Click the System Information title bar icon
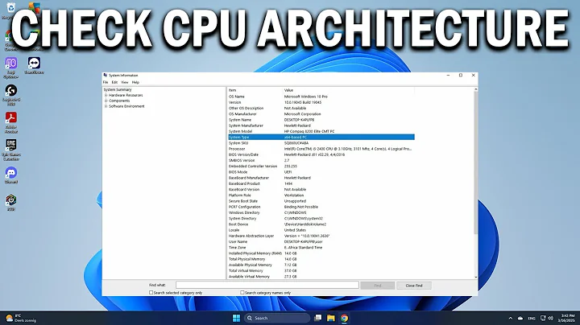This screenshot has width=580, height=325. coord(106,76)
